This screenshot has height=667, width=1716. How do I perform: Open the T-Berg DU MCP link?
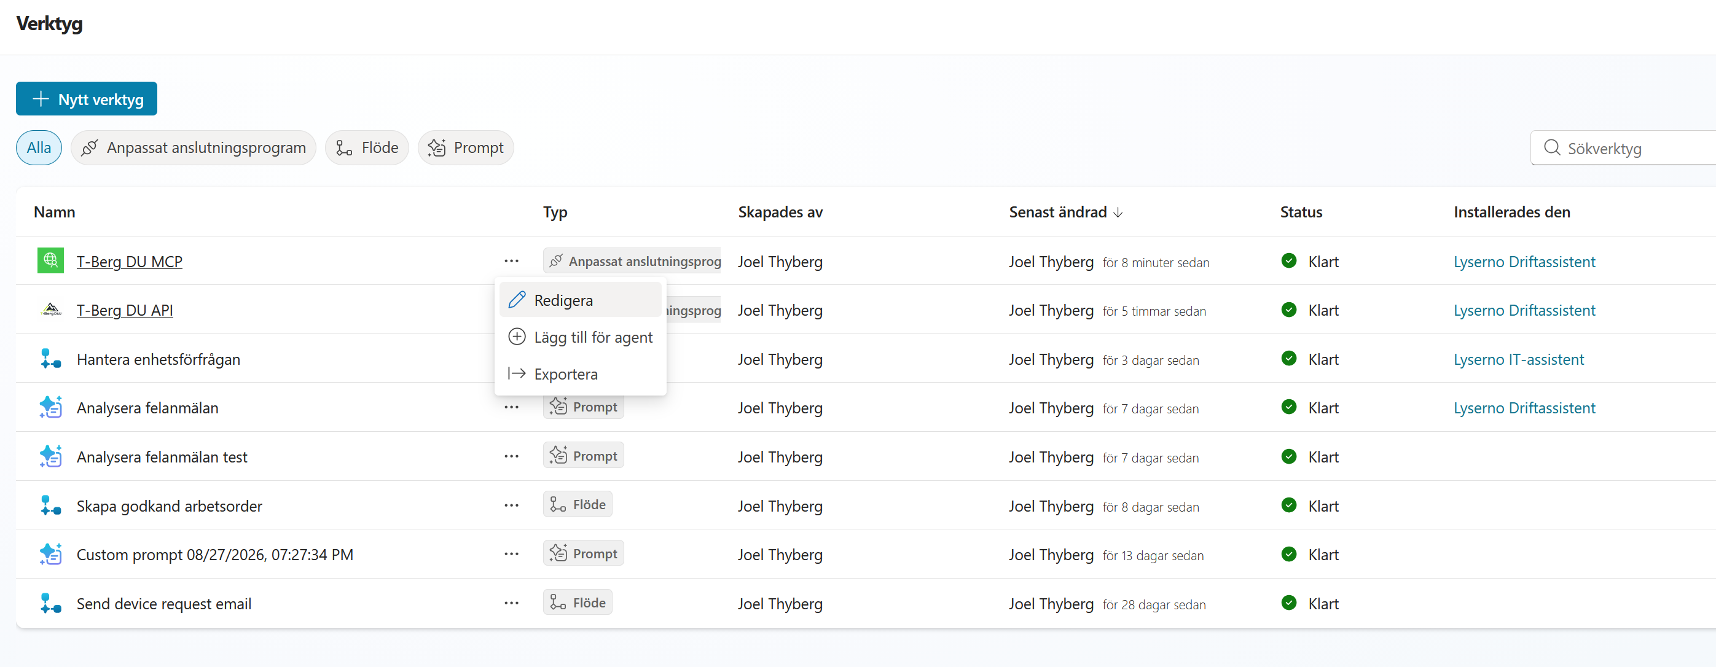pyautogui.click(x=129, y=262)
